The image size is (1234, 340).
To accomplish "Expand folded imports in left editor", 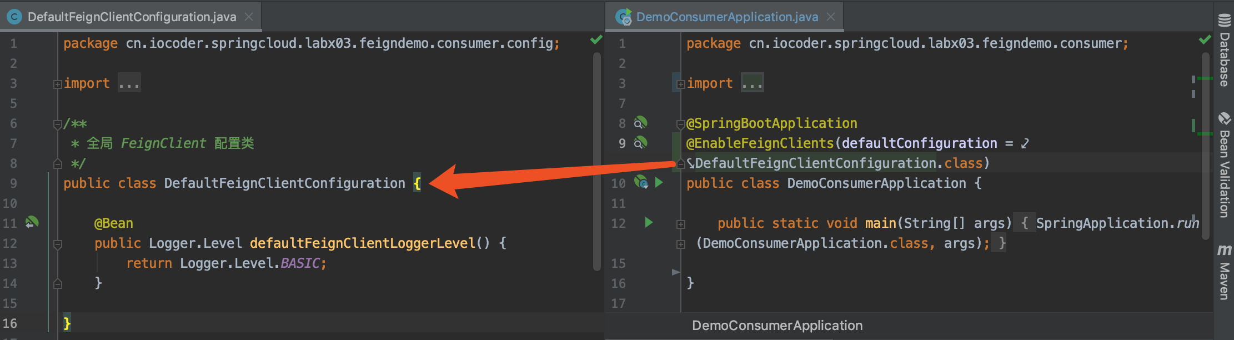I will 57,84.
